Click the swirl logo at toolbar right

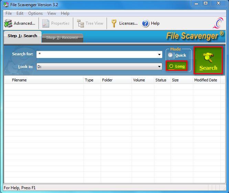click(x=218, y=23)
